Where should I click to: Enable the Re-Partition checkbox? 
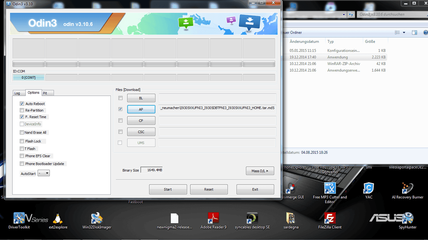coord(22,110)
